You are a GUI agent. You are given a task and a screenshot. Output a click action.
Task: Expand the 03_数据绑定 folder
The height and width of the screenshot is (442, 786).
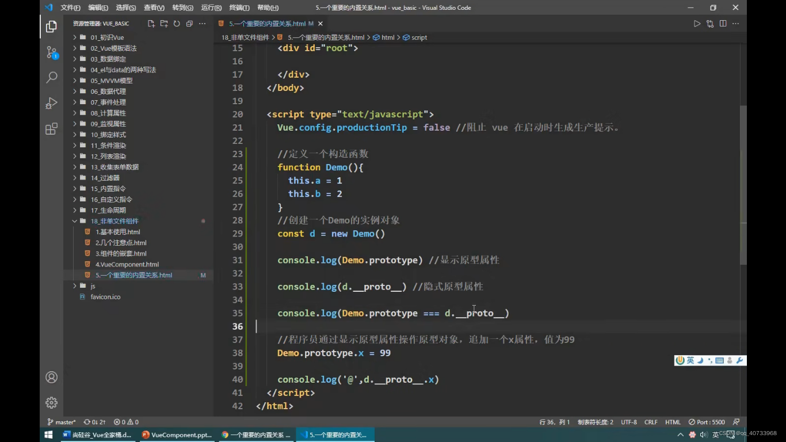point(138,59)
